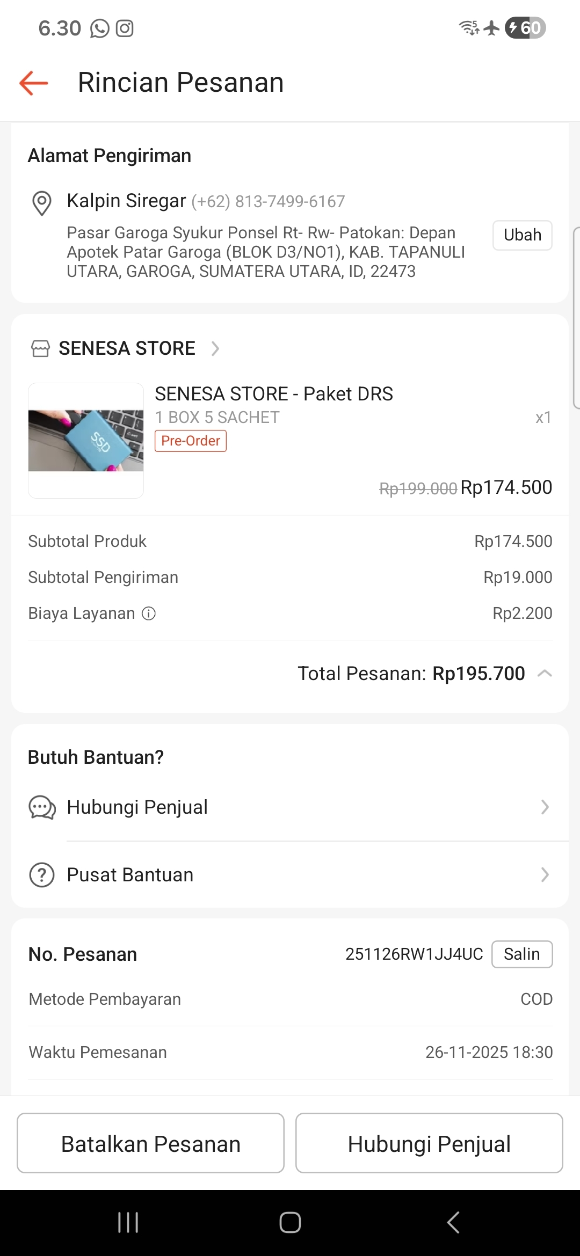580x1256 pixels.
Task: Collapse the Total Pesanan breakdown chevron
Action: click(x=545, y=674)
